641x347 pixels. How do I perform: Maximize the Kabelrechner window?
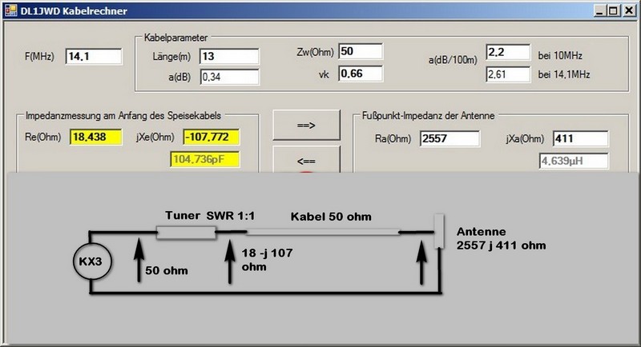pos(613,10)
